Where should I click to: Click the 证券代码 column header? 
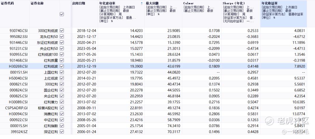(7, 3)
